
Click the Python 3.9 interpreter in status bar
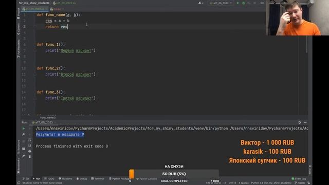tap(271, 183)
